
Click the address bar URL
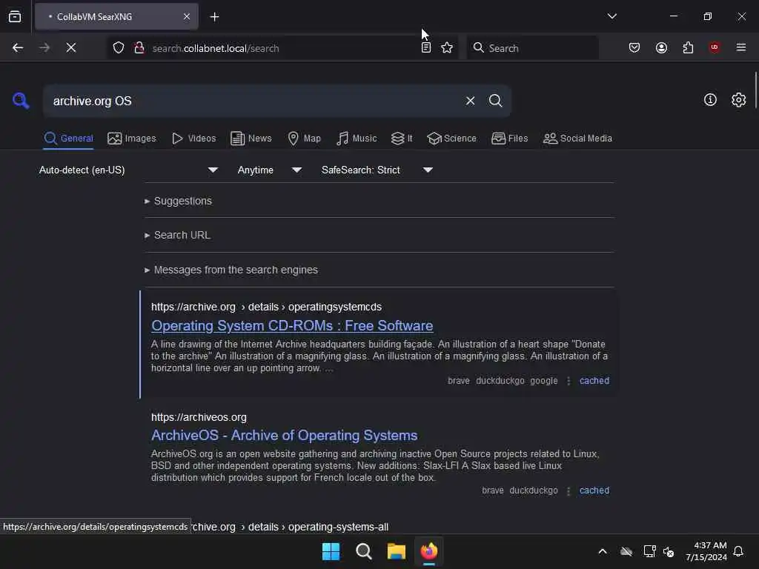216,48
